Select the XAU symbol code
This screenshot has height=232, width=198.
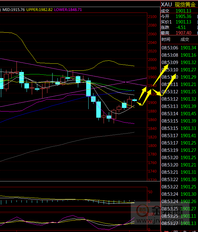pos(167,5)
